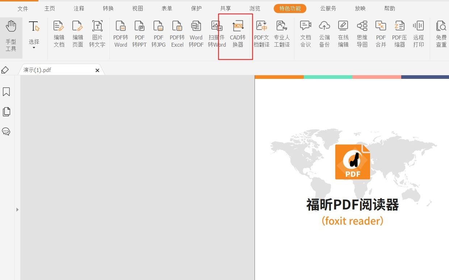The height and width of the screenshot is (280, 449).
Task: Switch to the 表单 tab
Action: pos(167,9)
